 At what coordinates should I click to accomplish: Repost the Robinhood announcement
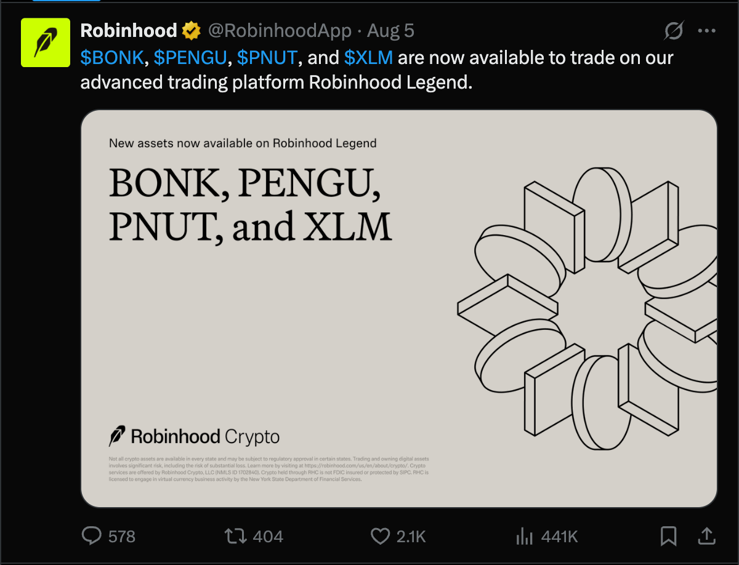pos(235,536)
